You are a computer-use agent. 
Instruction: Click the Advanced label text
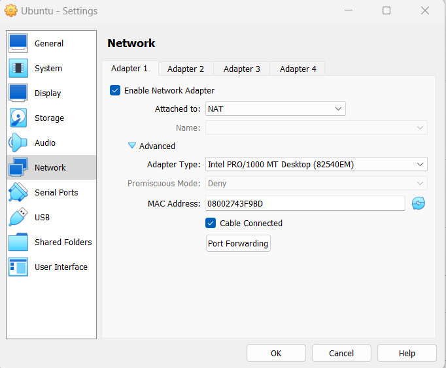pyautogui.click(x=157, y=146)
